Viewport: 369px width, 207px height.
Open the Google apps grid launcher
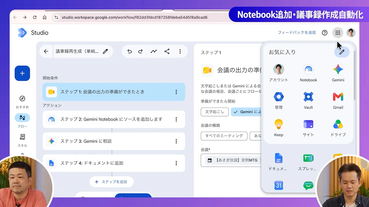point(338,33)
